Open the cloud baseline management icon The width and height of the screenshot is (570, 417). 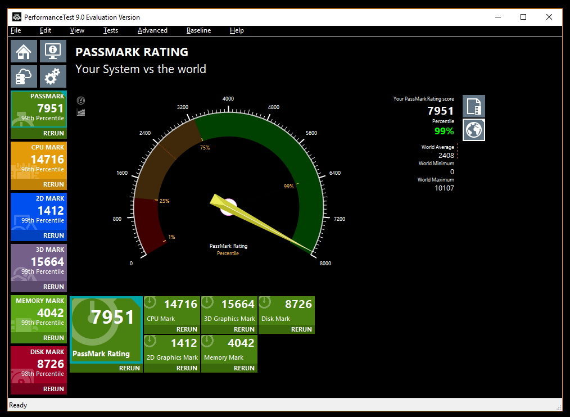pos(24,76)
